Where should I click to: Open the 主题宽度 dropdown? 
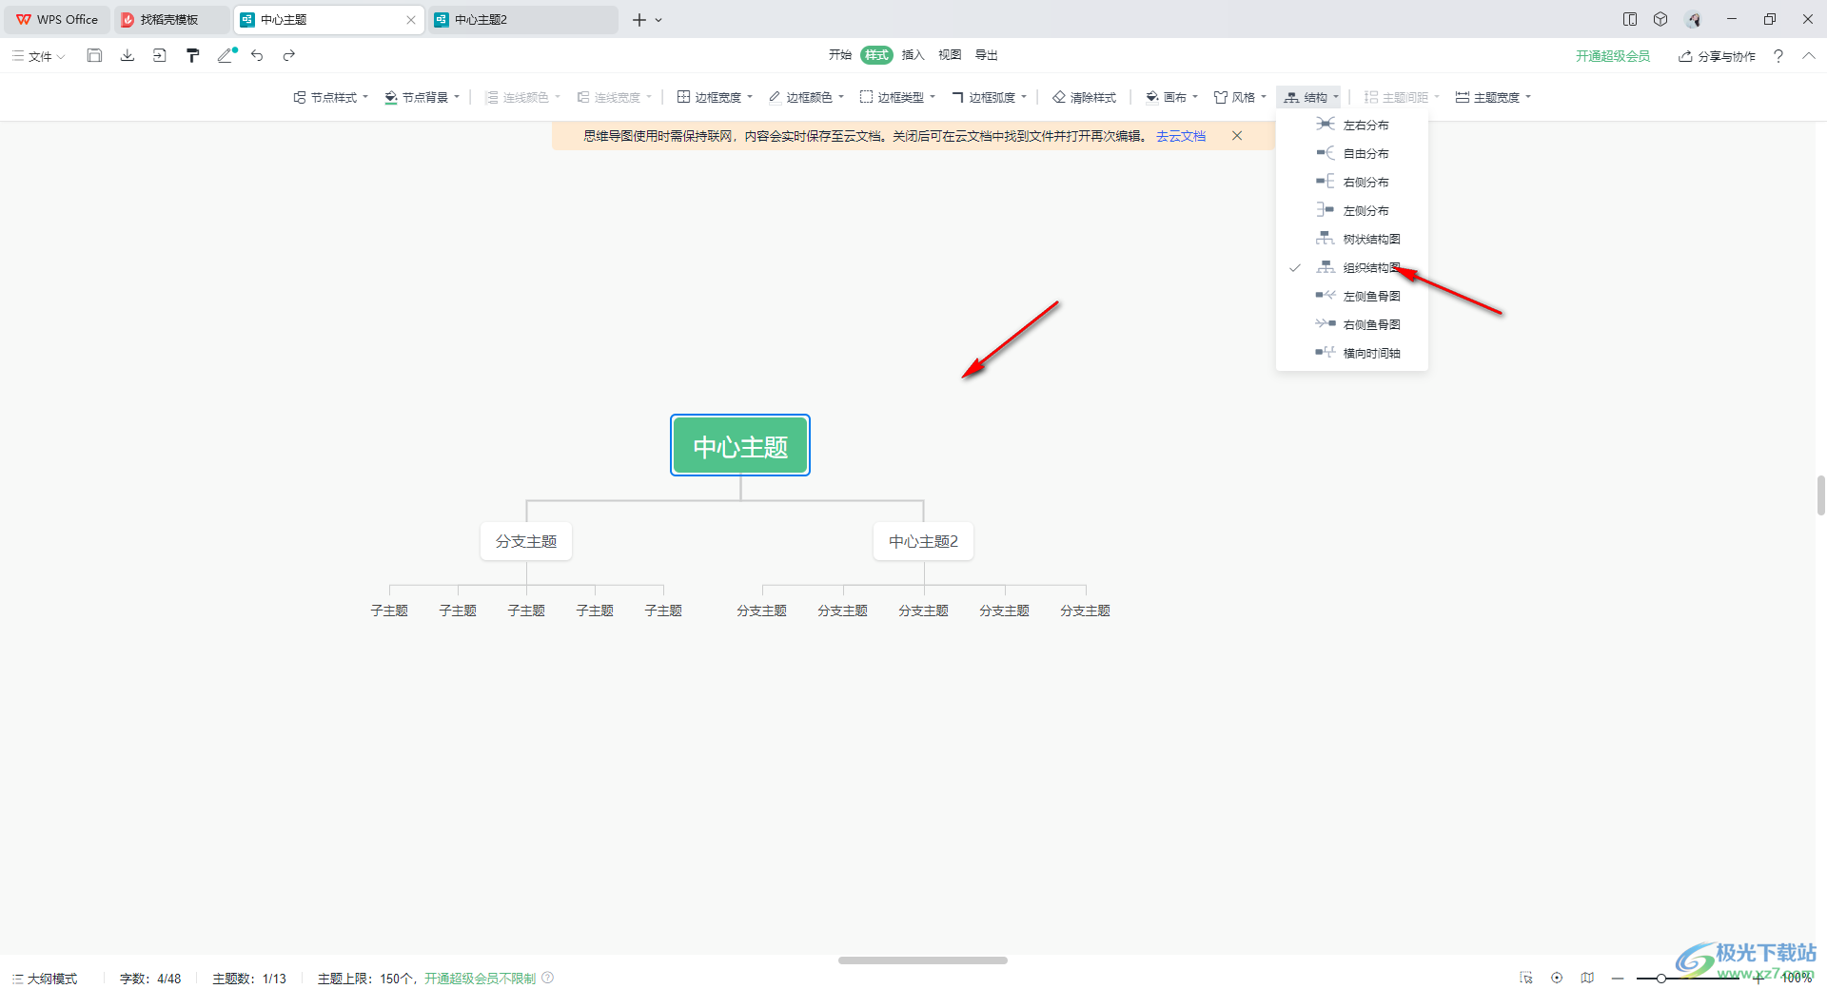tap(1493, 97)
